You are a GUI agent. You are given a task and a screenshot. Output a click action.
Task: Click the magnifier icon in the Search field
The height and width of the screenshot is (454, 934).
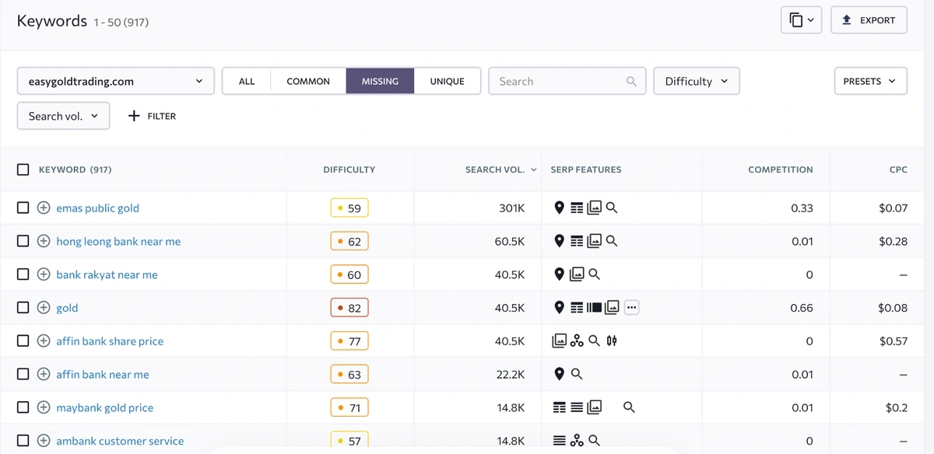[631, 81]
